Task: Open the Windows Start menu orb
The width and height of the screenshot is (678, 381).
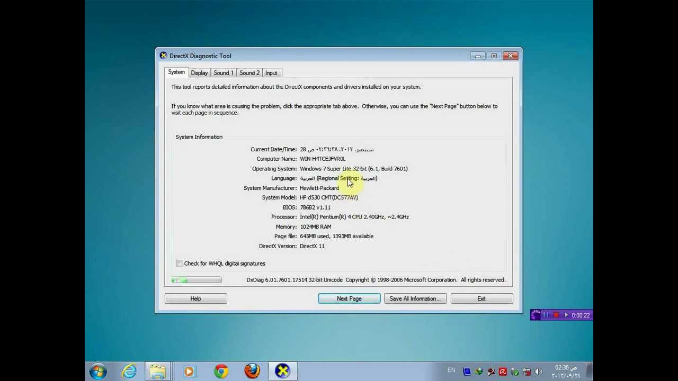Action: [98, 371]
